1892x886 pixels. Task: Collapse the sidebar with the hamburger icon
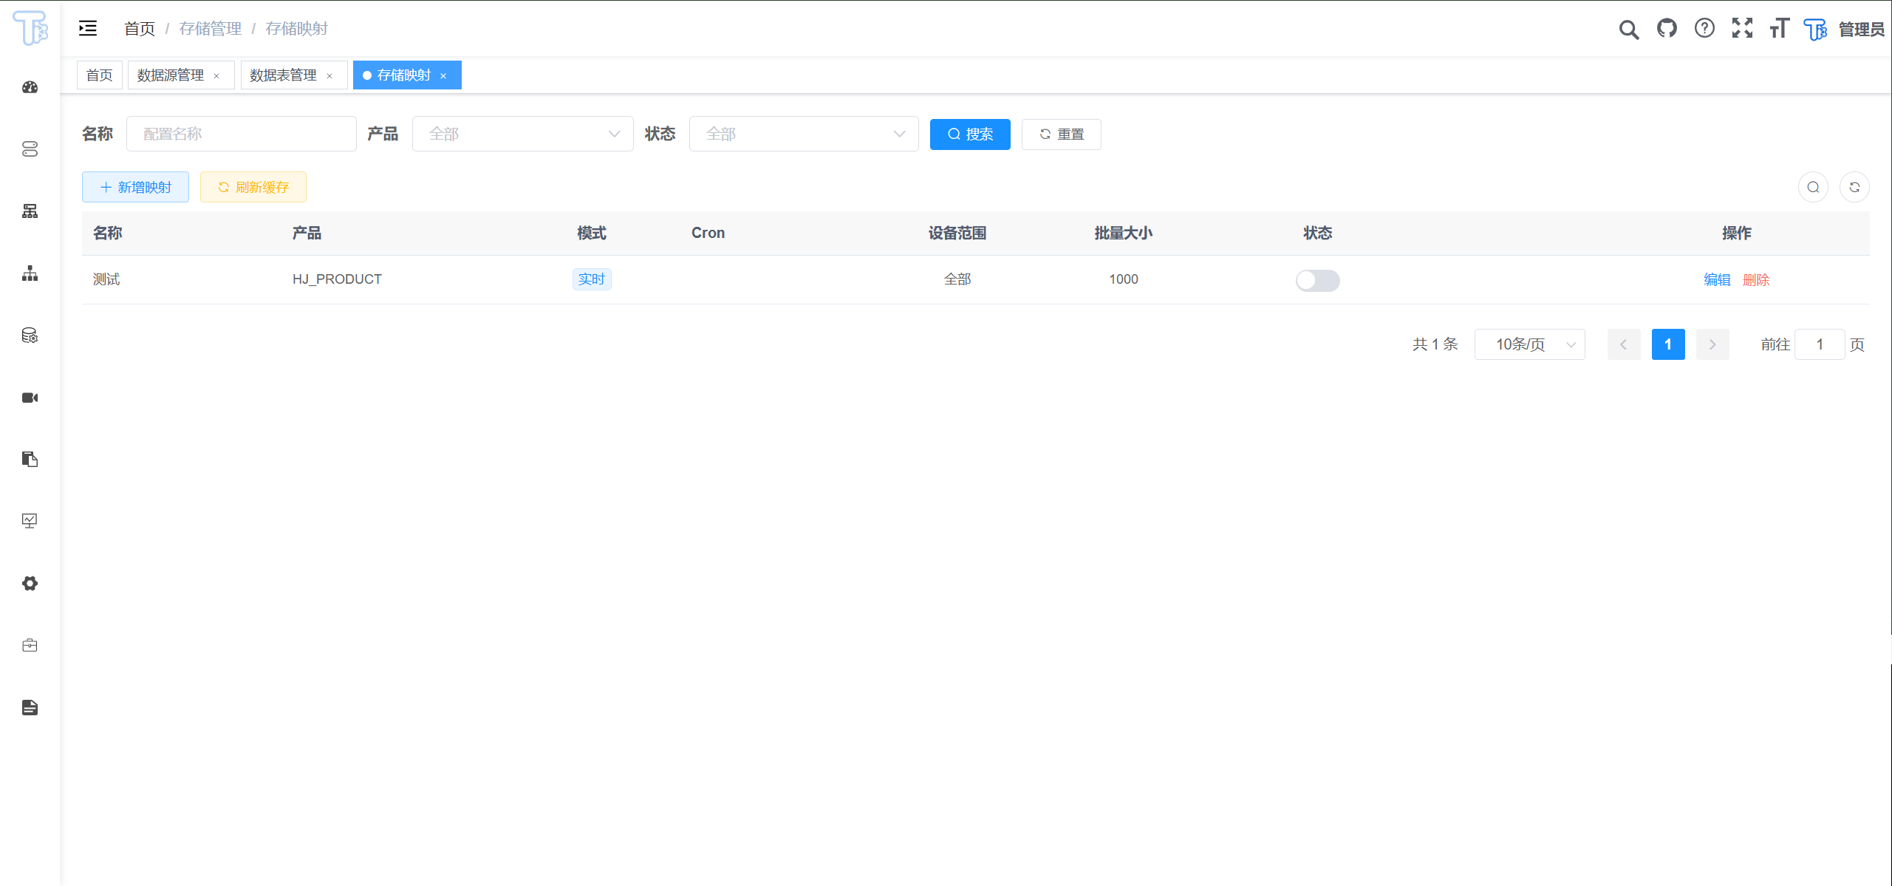(88, 29)
